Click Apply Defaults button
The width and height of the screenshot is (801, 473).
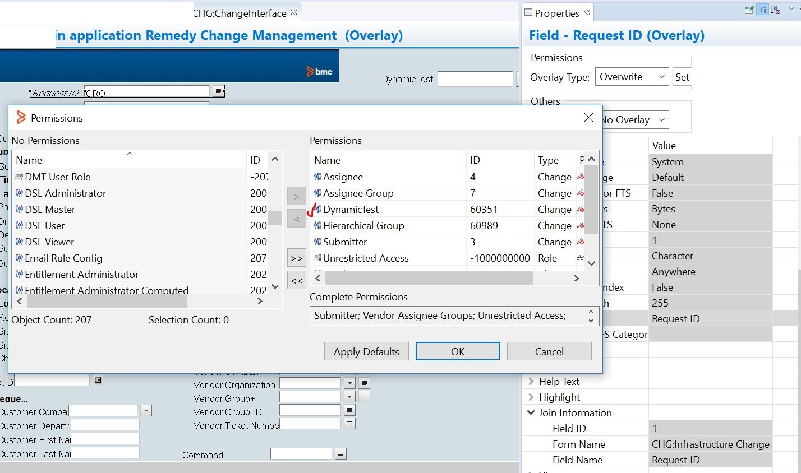tap(366, 351)
